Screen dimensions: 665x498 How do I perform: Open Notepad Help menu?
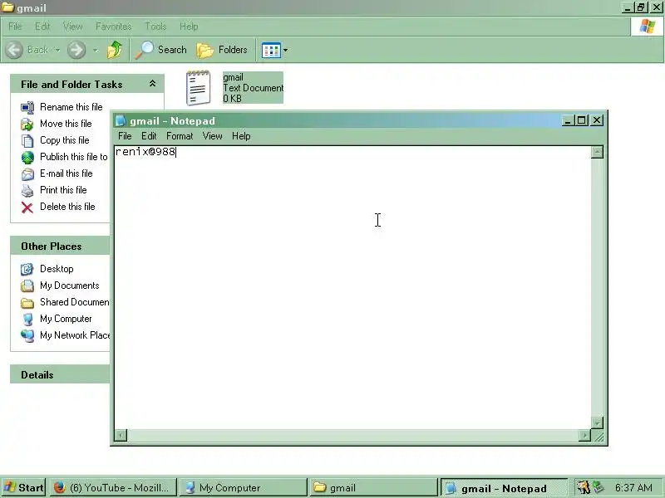pyautogui.click(x=241, y=136)
